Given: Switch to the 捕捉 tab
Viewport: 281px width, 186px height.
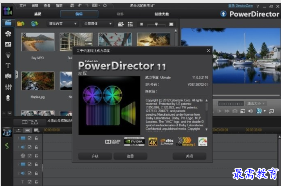Looking at the screenshot, I should click(38, 14).
